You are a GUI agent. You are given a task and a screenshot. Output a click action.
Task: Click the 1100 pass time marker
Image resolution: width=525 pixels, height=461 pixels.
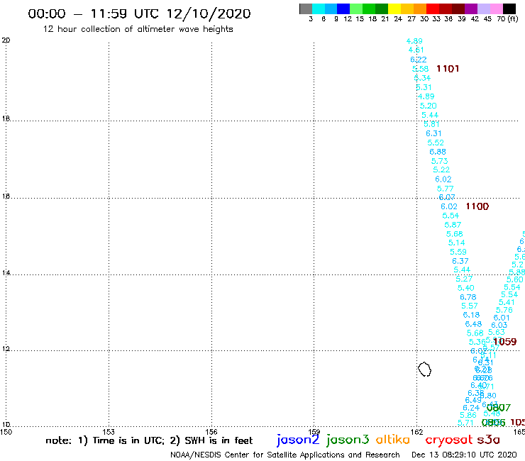(477, 206)
